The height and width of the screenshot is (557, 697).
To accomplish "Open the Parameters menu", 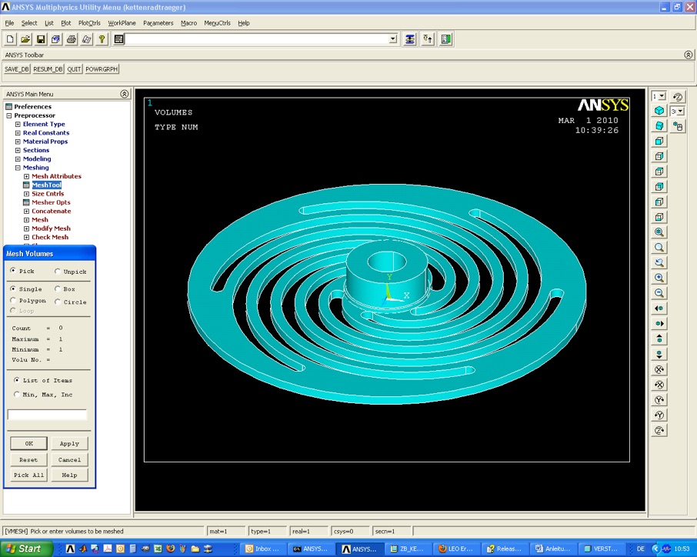I will 158,23.
